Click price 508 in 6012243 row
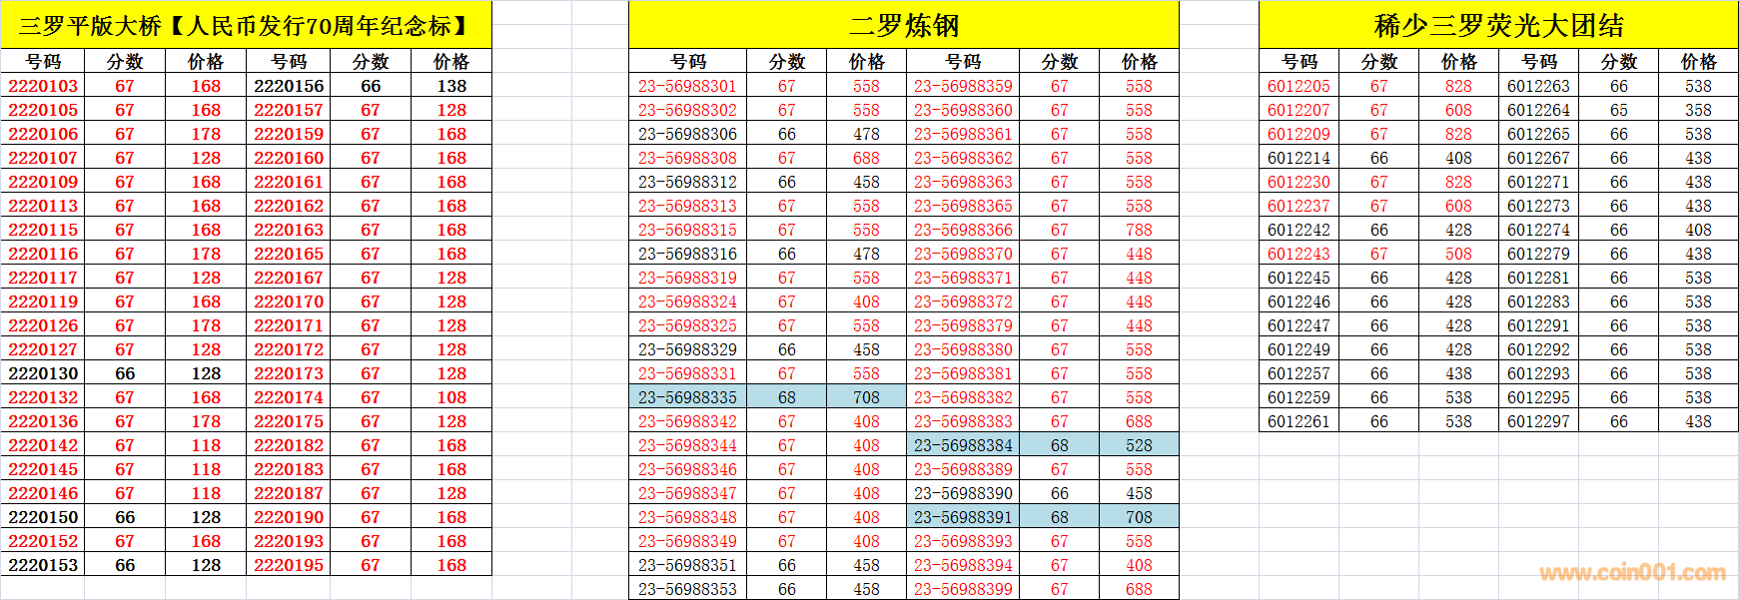 click(x=1458, y=254)
